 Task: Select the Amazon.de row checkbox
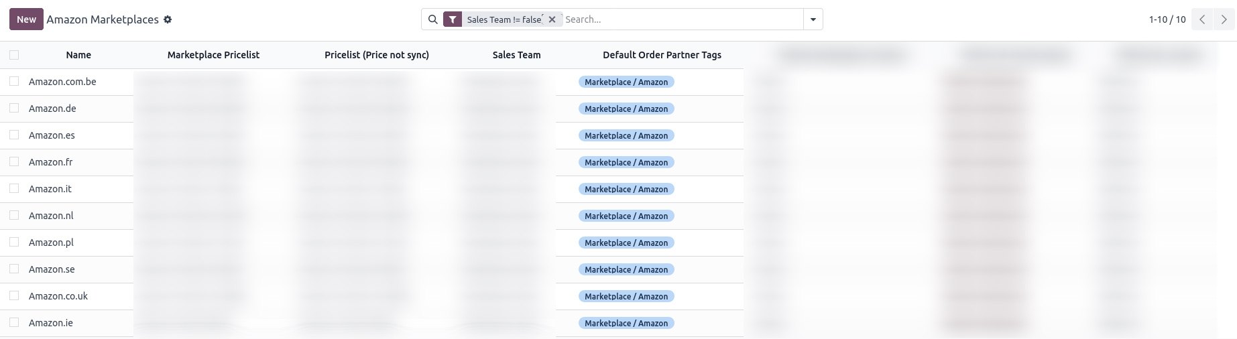pyautogui.click(x=14, y=108)
